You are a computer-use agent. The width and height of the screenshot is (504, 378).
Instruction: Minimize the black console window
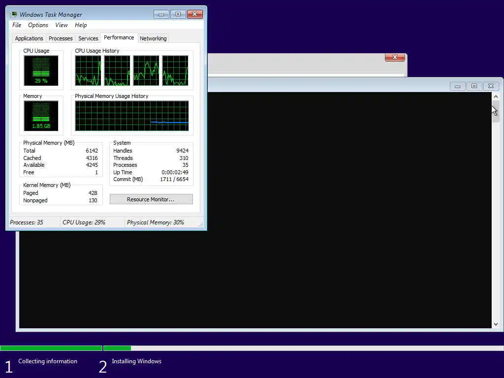tap(457, 86)
